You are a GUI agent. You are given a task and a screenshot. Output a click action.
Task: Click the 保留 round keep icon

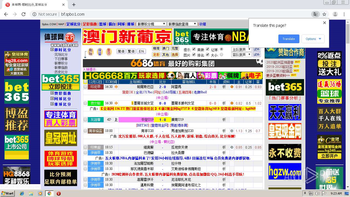click(x=100, y=52)
